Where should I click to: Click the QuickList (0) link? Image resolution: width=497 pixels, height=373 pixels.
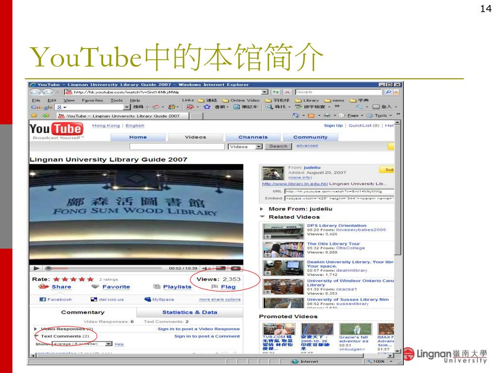pos(364,125)
